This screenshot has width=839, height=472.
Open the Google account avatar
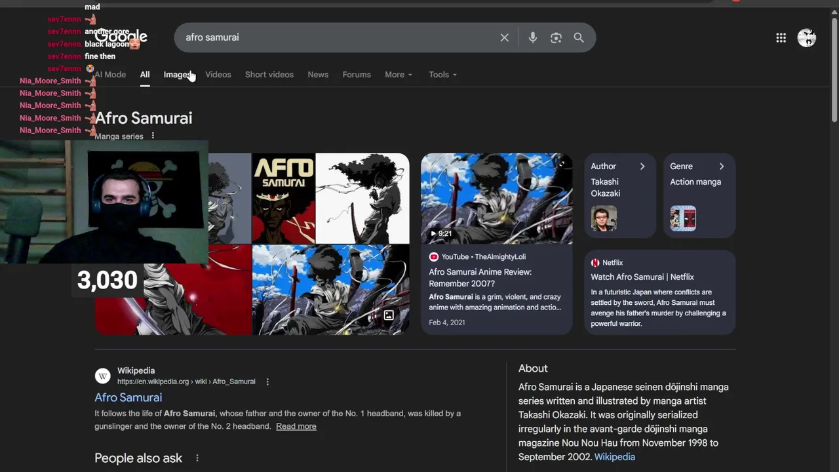806,38
